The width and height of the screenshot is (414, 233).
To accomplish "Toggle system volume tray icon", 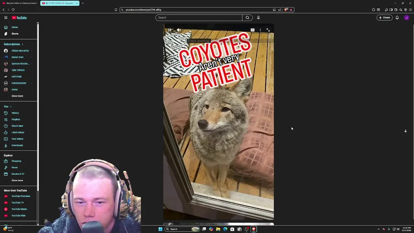I will pyautogui.click(x=398, y=229).
